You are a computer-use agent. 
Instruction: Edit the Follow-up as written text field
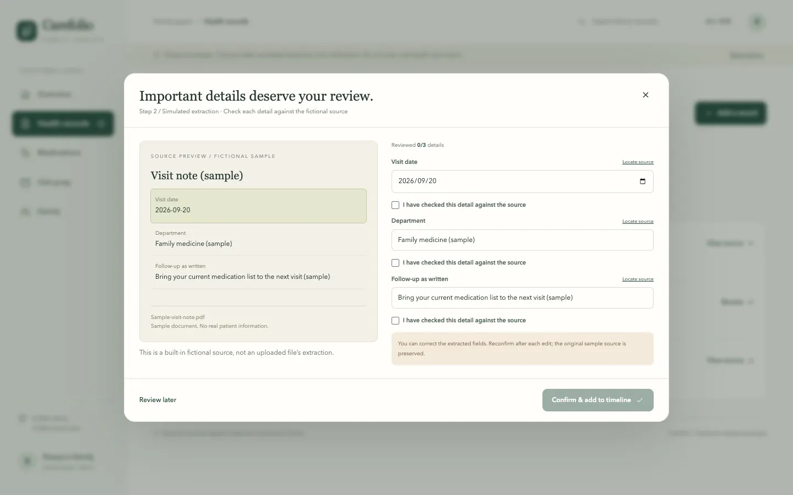[x=522, y=298]
